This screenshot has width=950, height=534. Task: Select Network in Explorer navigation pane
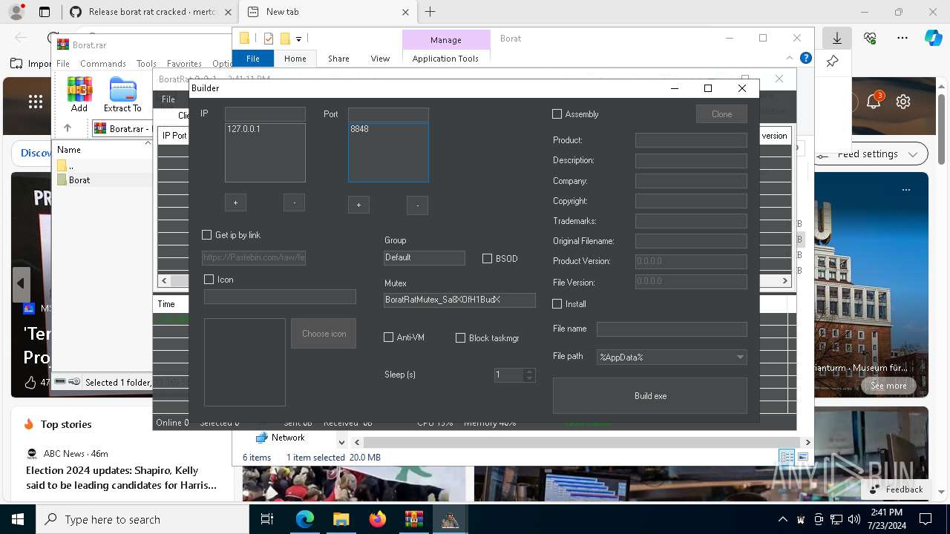[288, 438]
